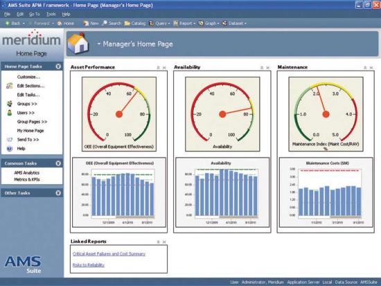Open the Go To menu
The height and width of the screenshot is (286, 381).
pyautogui.click(x=34, y=14)
